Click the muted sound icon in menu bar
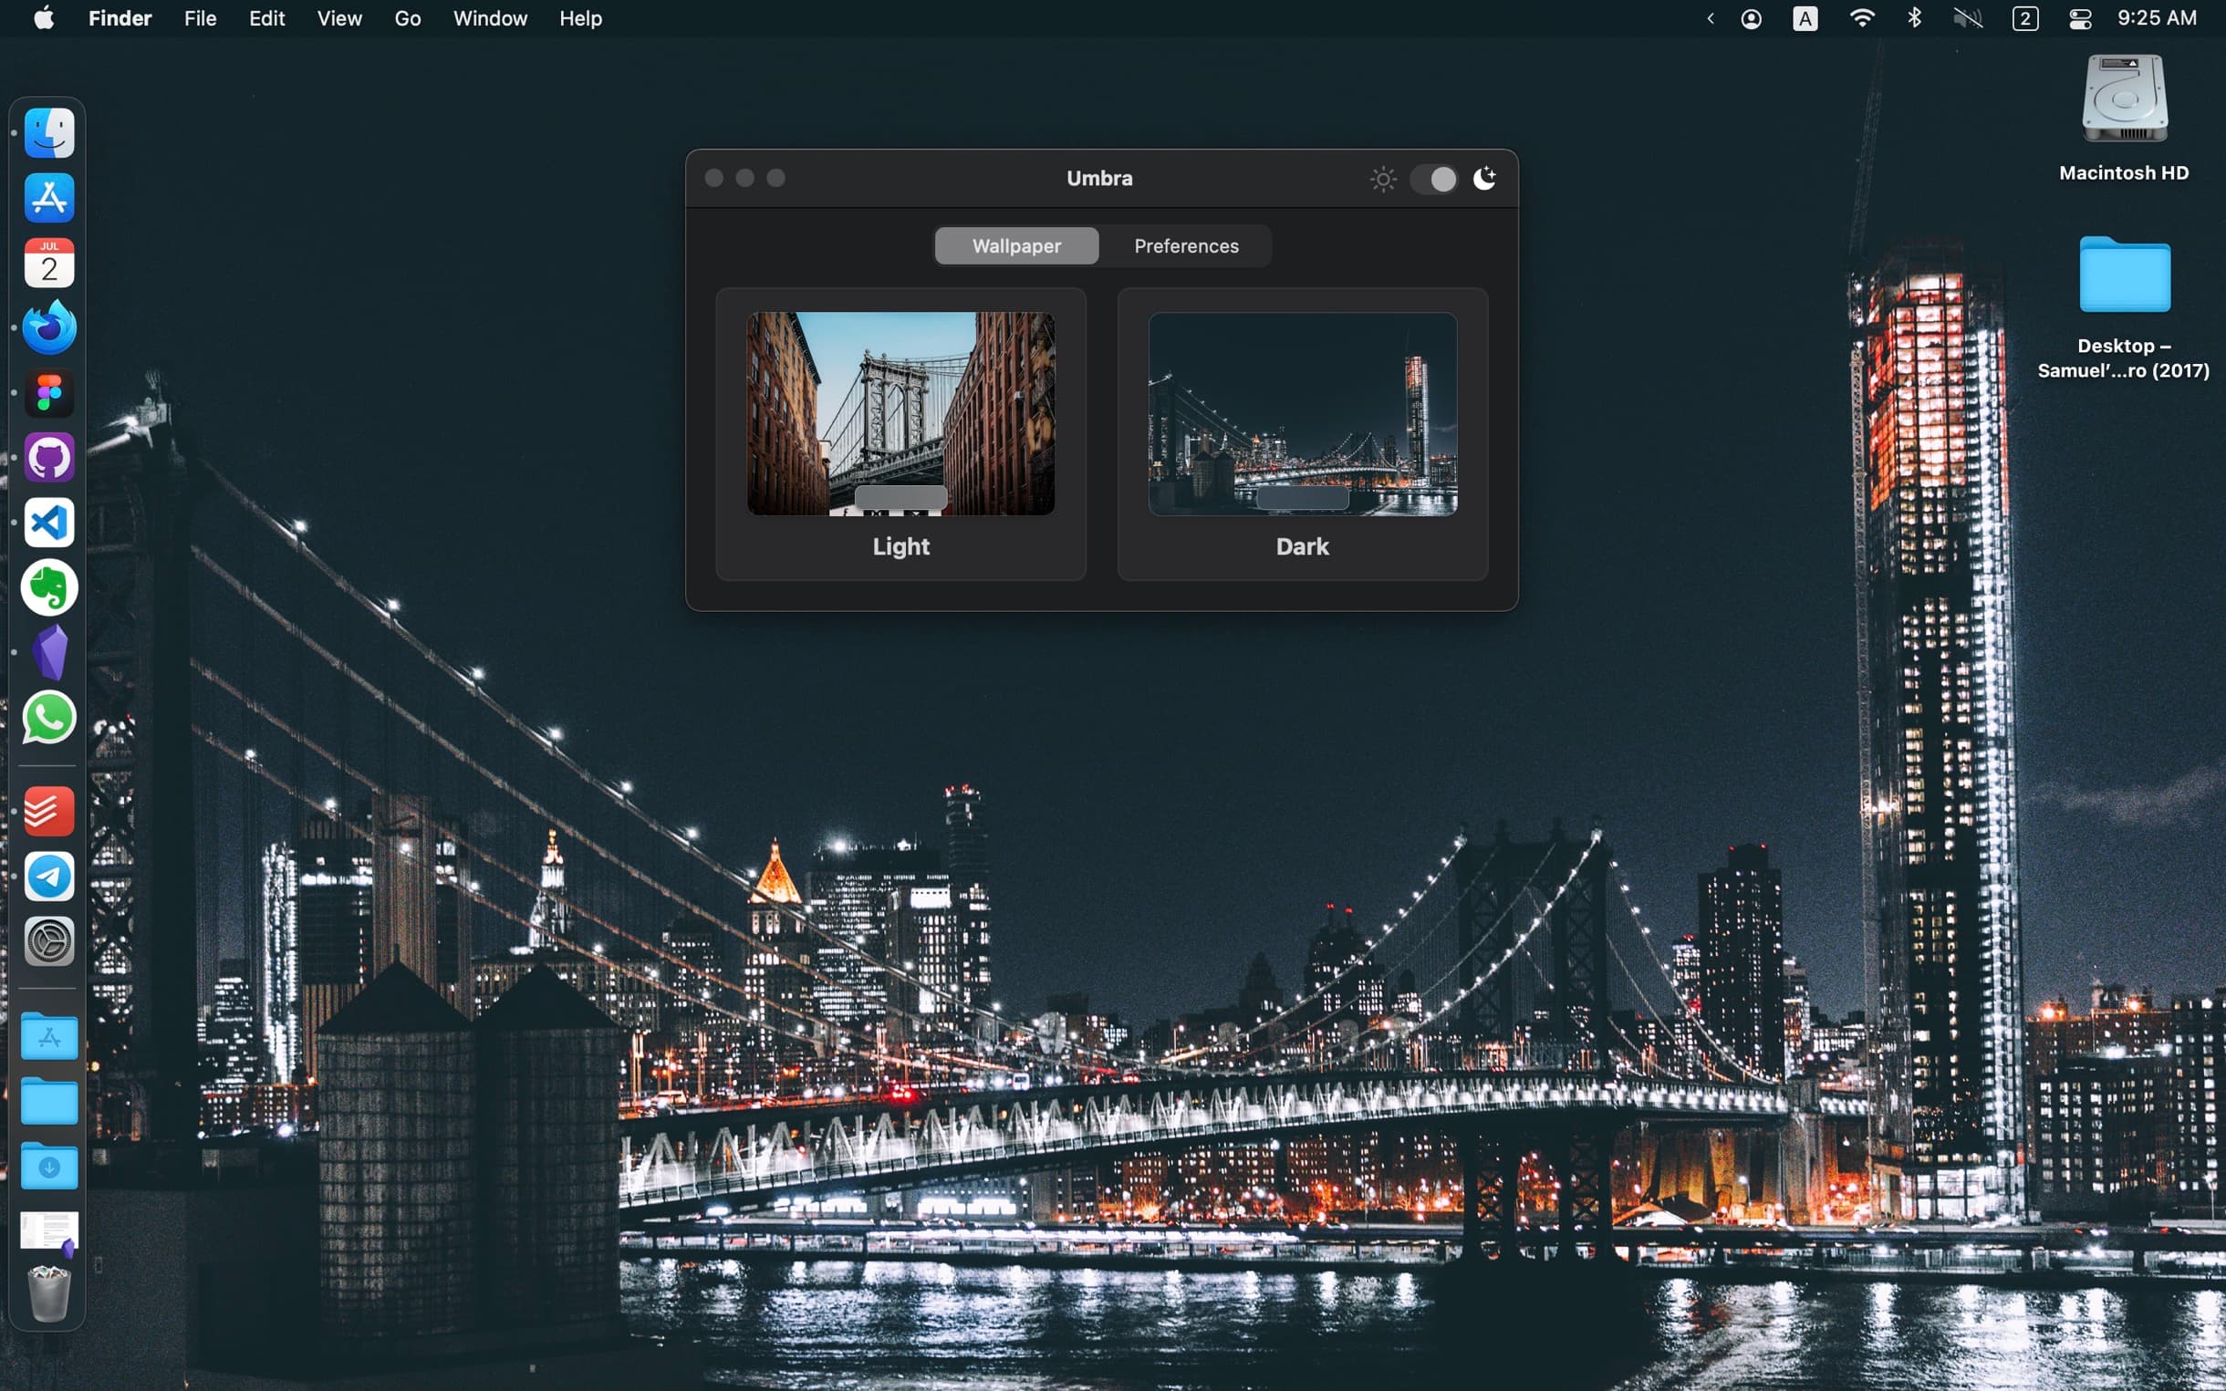Screen dimensions: 2226x1391 (x=1968, y=18)
